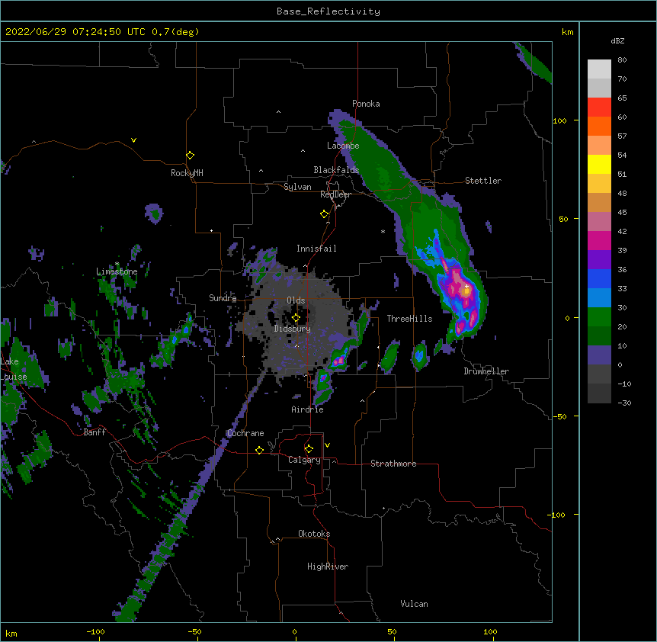Select the Drumheller label
This screenshot has height=642, width=657.
coord(486,371)
